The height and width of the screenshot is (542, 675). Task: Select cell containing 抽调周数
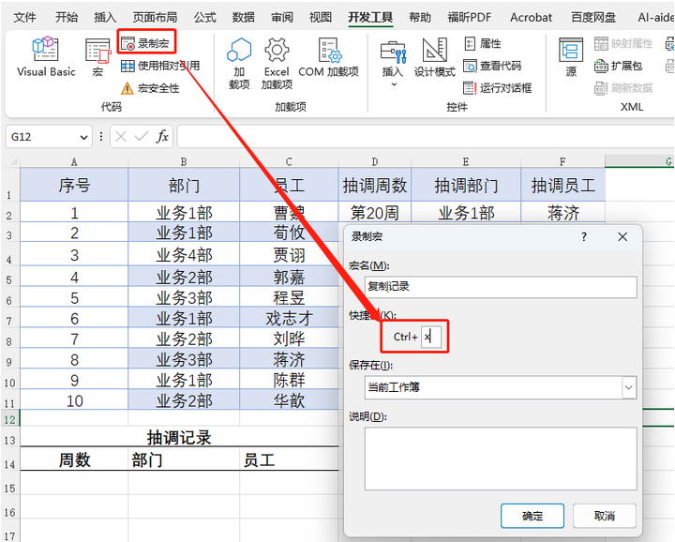click(x=374, y=185)
